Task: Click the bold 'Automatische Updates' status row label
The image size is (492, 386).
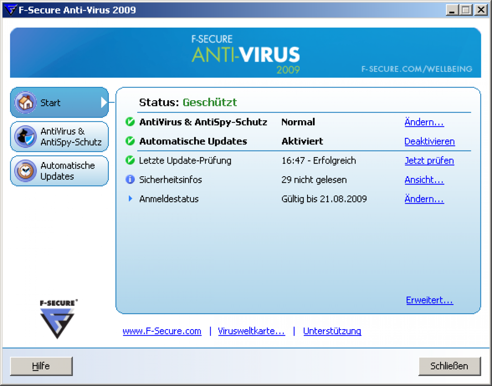Action: click(x=193, y=141)
